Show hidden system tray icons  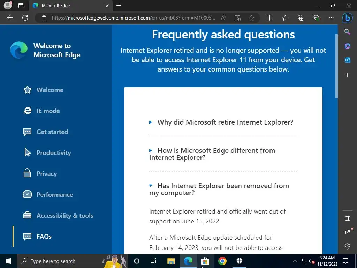[295, 261]
